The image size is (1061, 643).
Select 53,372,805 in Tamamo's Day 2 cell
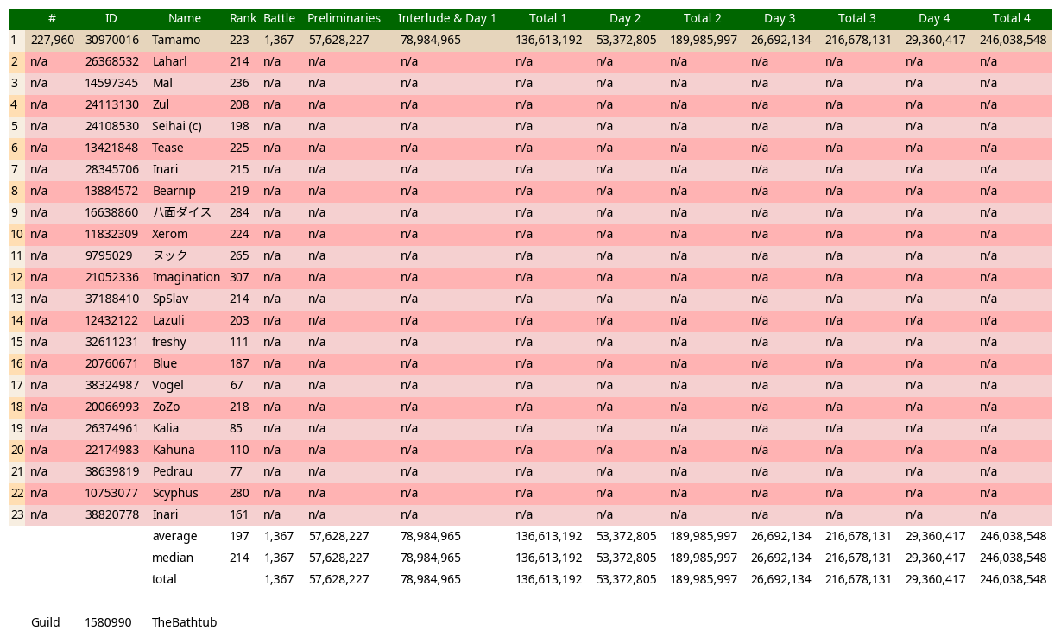(x=626, y=40)
